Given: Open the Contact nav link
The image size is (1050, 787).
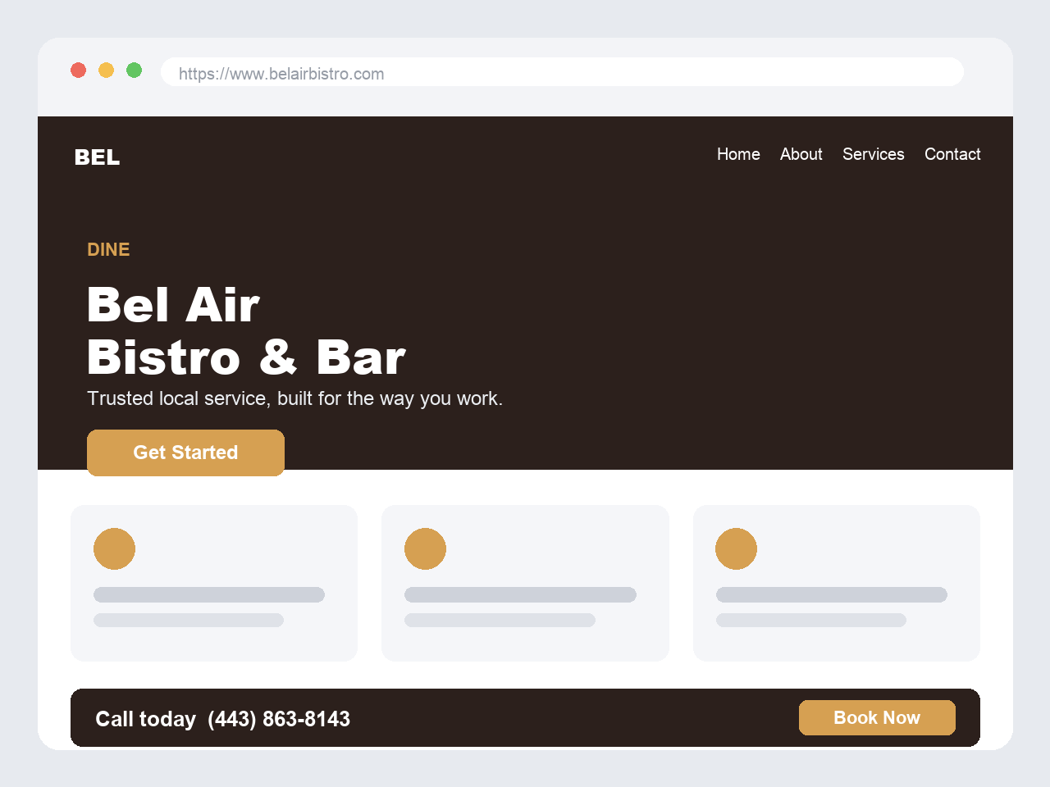Looking at the screenshot, I should point(952,154).
